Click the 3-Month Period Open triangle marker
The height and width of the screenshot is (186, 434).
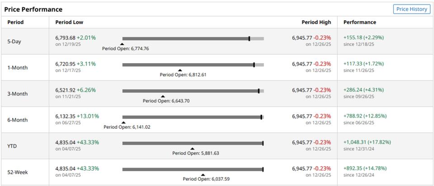[163, 97]
